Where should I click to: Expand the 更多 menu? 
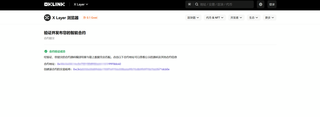pos(270,17)
